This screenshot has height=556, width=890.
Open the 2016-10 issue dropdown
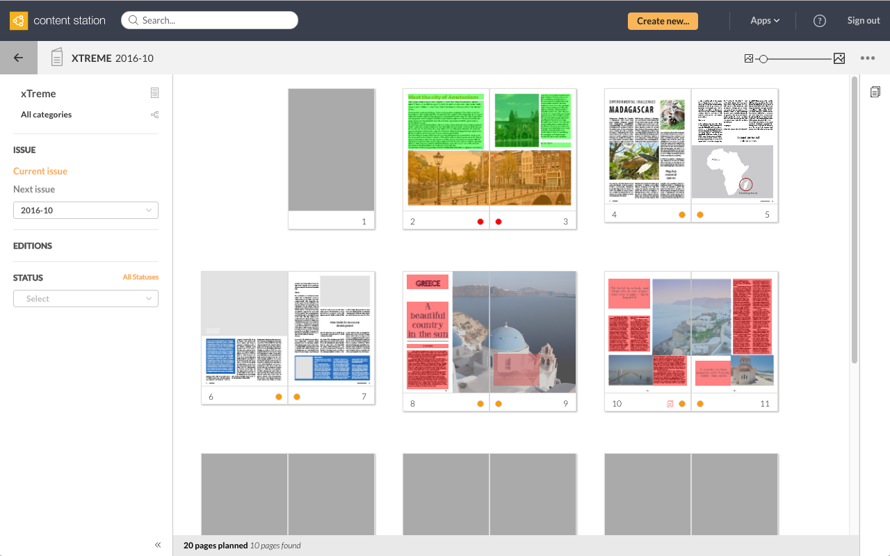86,210
